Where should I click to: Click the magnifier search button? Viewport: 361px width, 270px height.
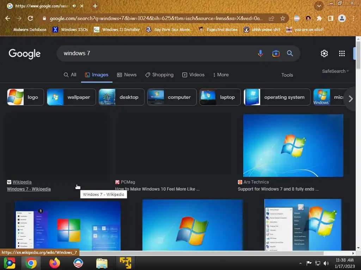[290, 53]
